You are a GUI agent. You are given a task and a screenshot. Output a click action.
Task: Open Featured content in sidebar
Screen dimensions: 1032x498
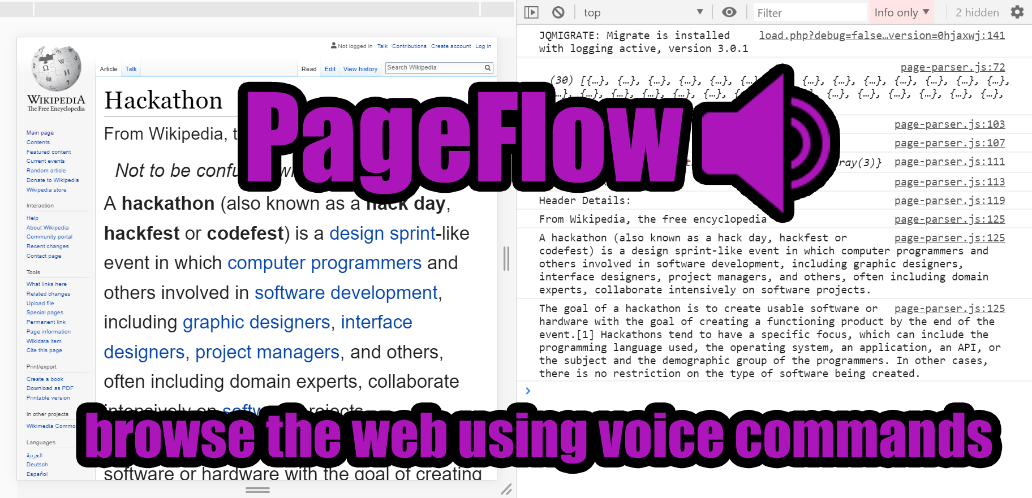49,152
